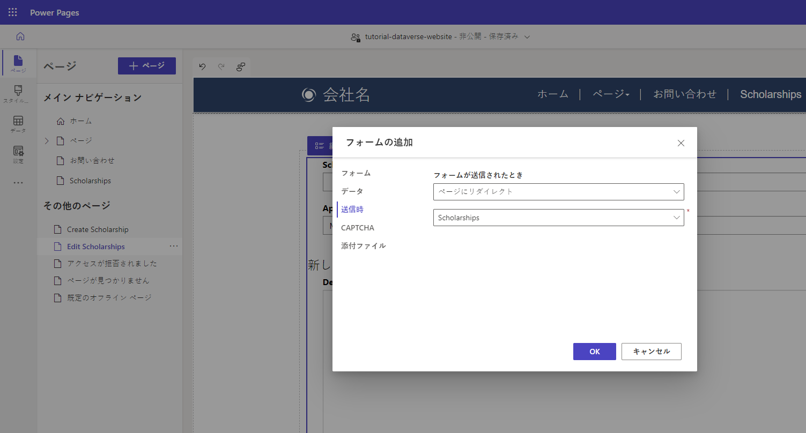The image size is (806, 433).
Task: Open the comments icon in the toolbar
Action: [240, 67]
